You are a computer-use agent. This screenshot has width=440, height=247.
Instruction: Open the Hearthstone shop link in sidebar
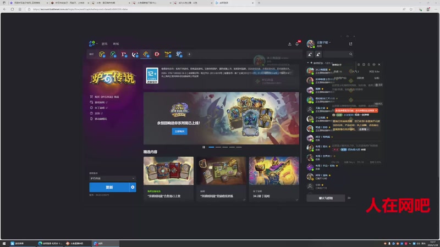click(104, 97)
